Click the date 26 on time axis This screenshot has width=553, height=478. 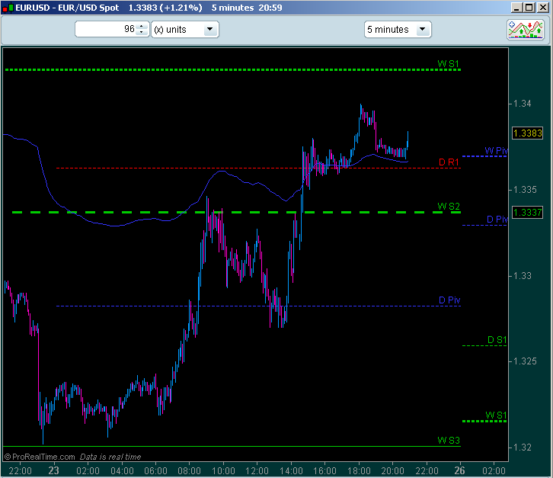(x=459, y=470)
